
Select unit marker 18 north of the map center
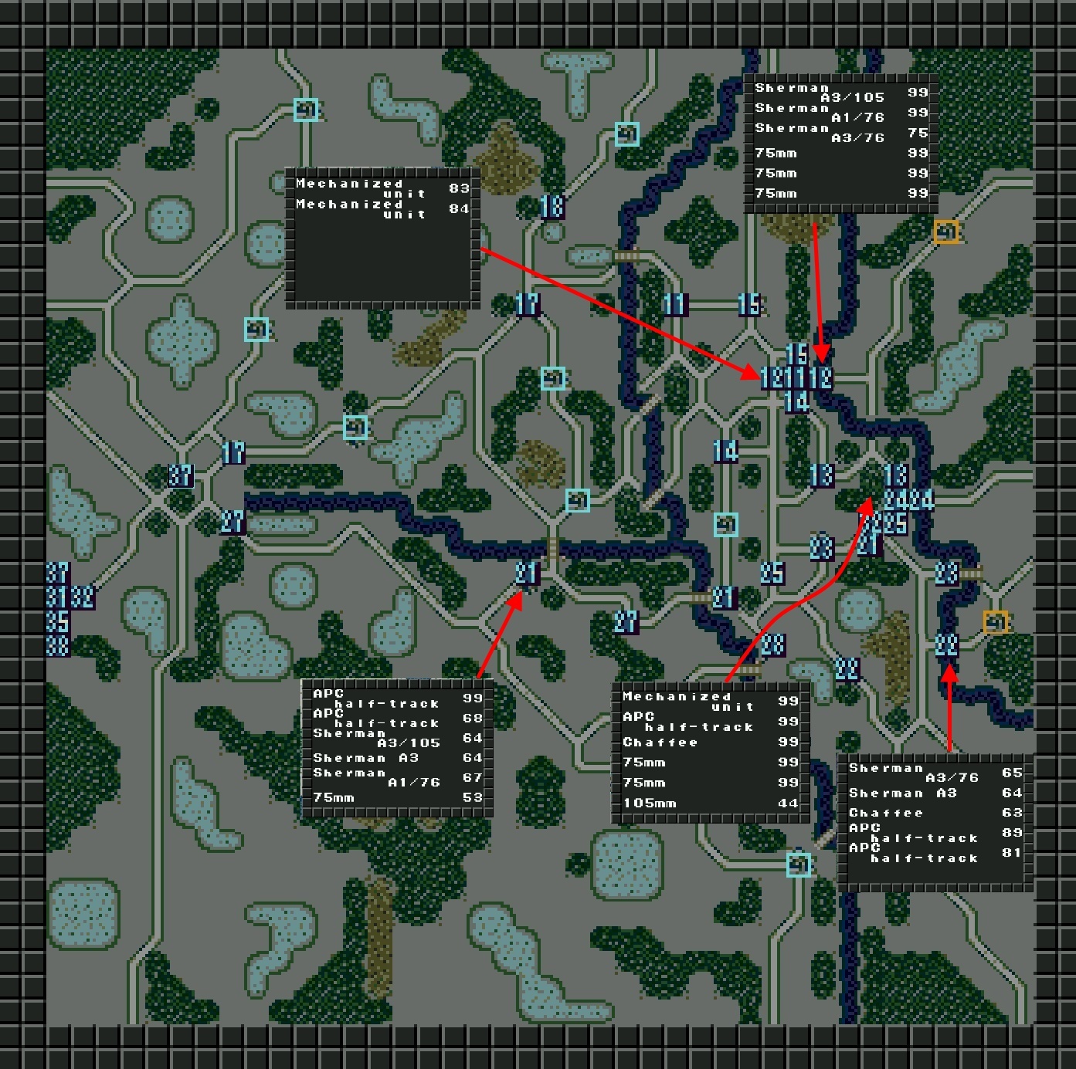(x=552, y=207)
